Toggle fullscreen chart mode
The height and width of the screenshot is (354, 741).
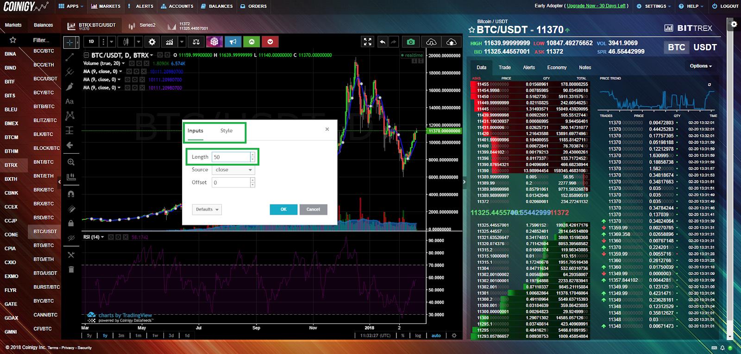pos(368,42)
